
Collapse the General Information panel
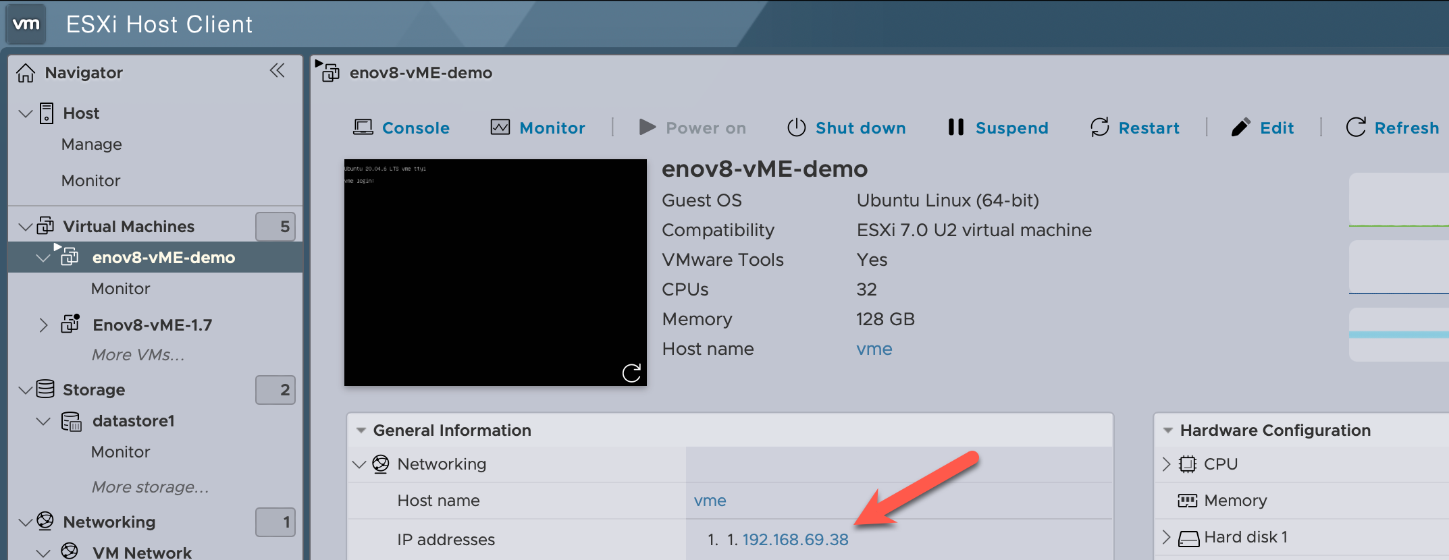pos(361,430)
